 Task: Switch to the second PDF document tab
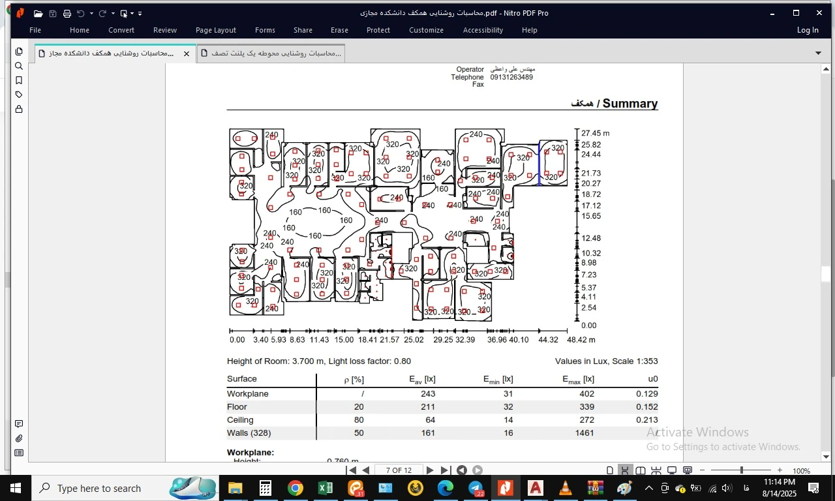pyautogui.click(x=271, y=53)
